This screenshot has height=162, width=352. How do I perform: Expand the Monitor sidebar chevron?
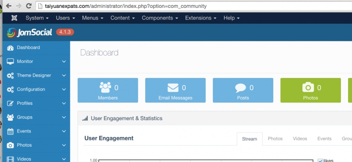64,62
